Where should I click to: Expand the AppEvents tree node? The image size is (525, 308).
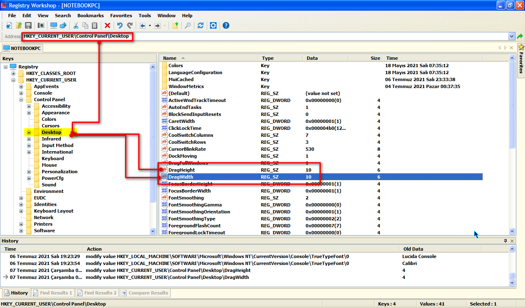[21, 86]
